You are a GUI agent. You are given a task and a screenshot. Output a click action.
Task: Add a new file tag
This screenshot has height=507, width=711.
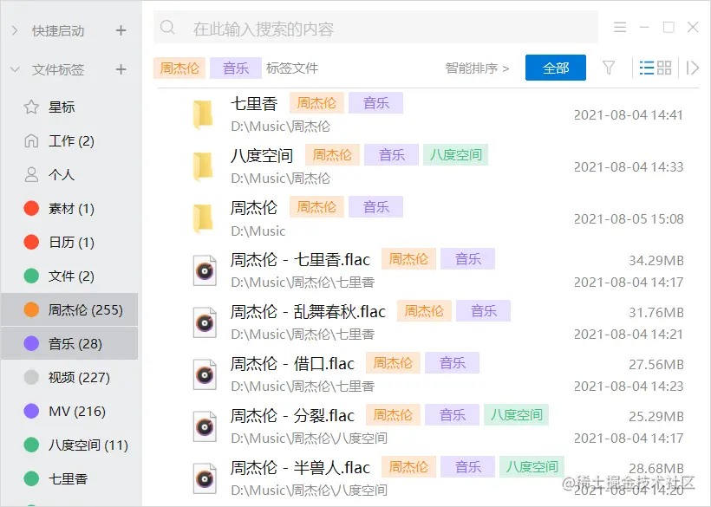(x=121, y=69)
